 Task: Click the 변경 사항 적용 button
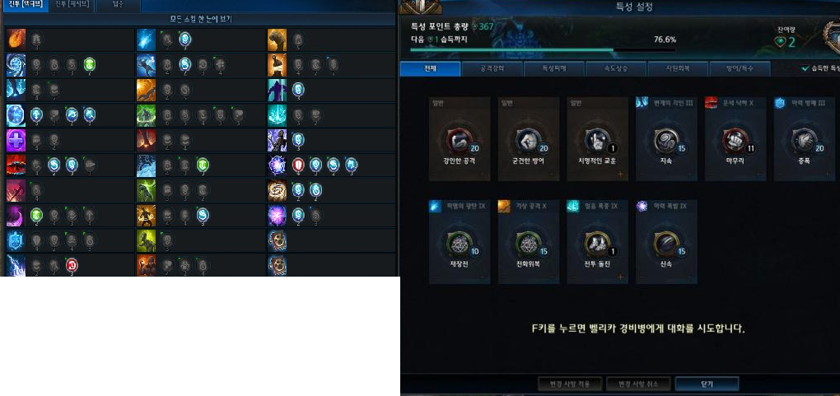(x=569, y=384)
